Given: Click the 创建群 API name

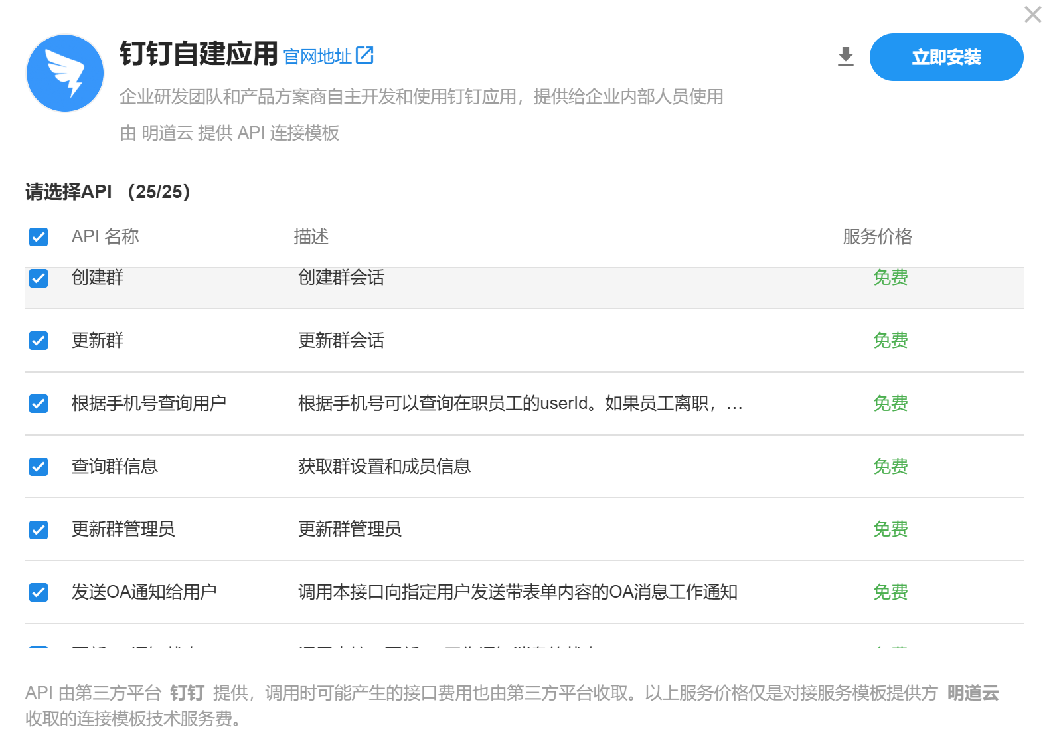Looking at the screenshot, I should pos(98,277).
